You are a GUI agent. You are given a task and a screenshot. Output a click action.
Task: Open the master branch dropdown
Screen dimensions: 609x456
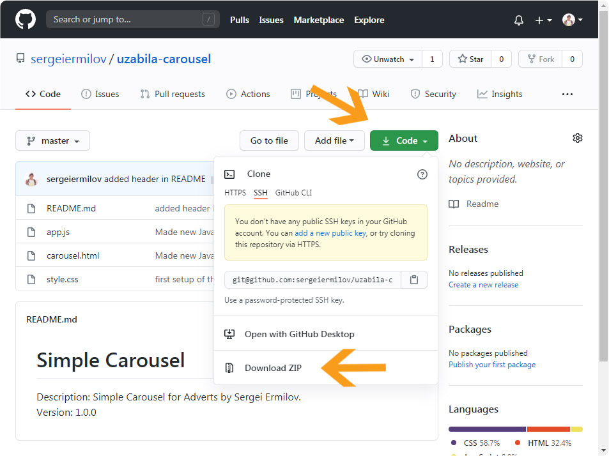tap(52, 141)
